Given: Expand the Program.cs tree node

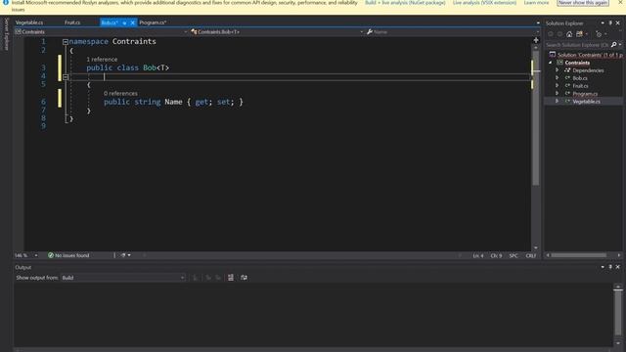Looking at the screenshot, I should pos(558,94).
